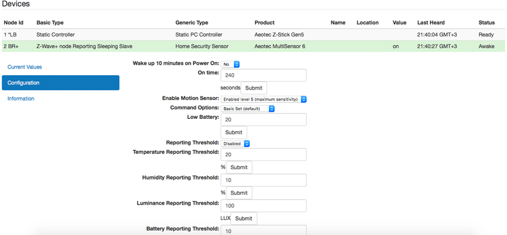Click 21:40:04 GMT+3 last heard cell
507x235 pixels.
(x=437, y=34)
